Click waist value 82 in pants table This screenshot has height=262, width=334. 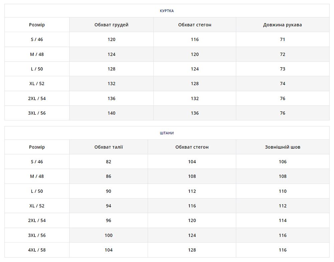(109, 162)
